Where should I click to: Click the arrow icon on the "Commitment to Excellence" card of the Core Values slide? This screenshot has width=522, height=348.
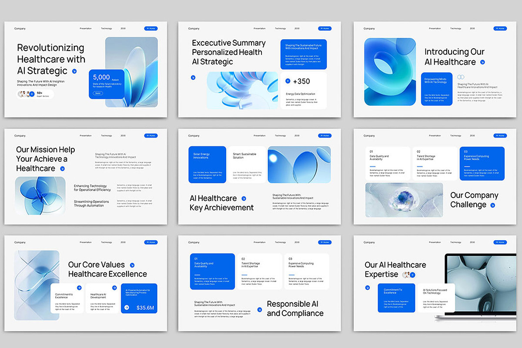[x=79, y=288]
